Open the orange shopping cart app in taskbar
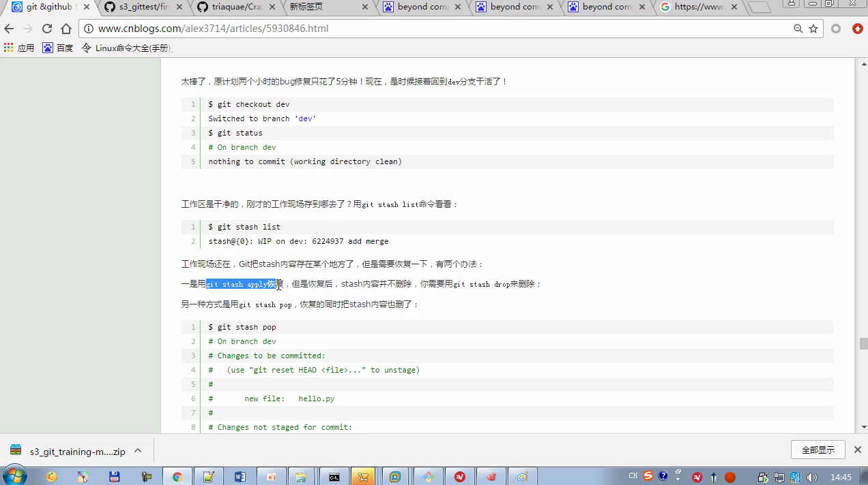This screenshot has width=868, height=485. pos(364,477)
